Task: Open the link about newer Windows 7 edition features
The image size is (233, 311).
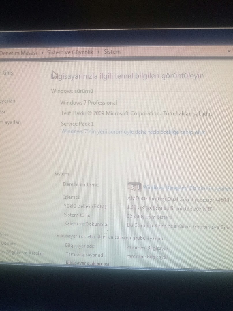Action: [133, 132]
